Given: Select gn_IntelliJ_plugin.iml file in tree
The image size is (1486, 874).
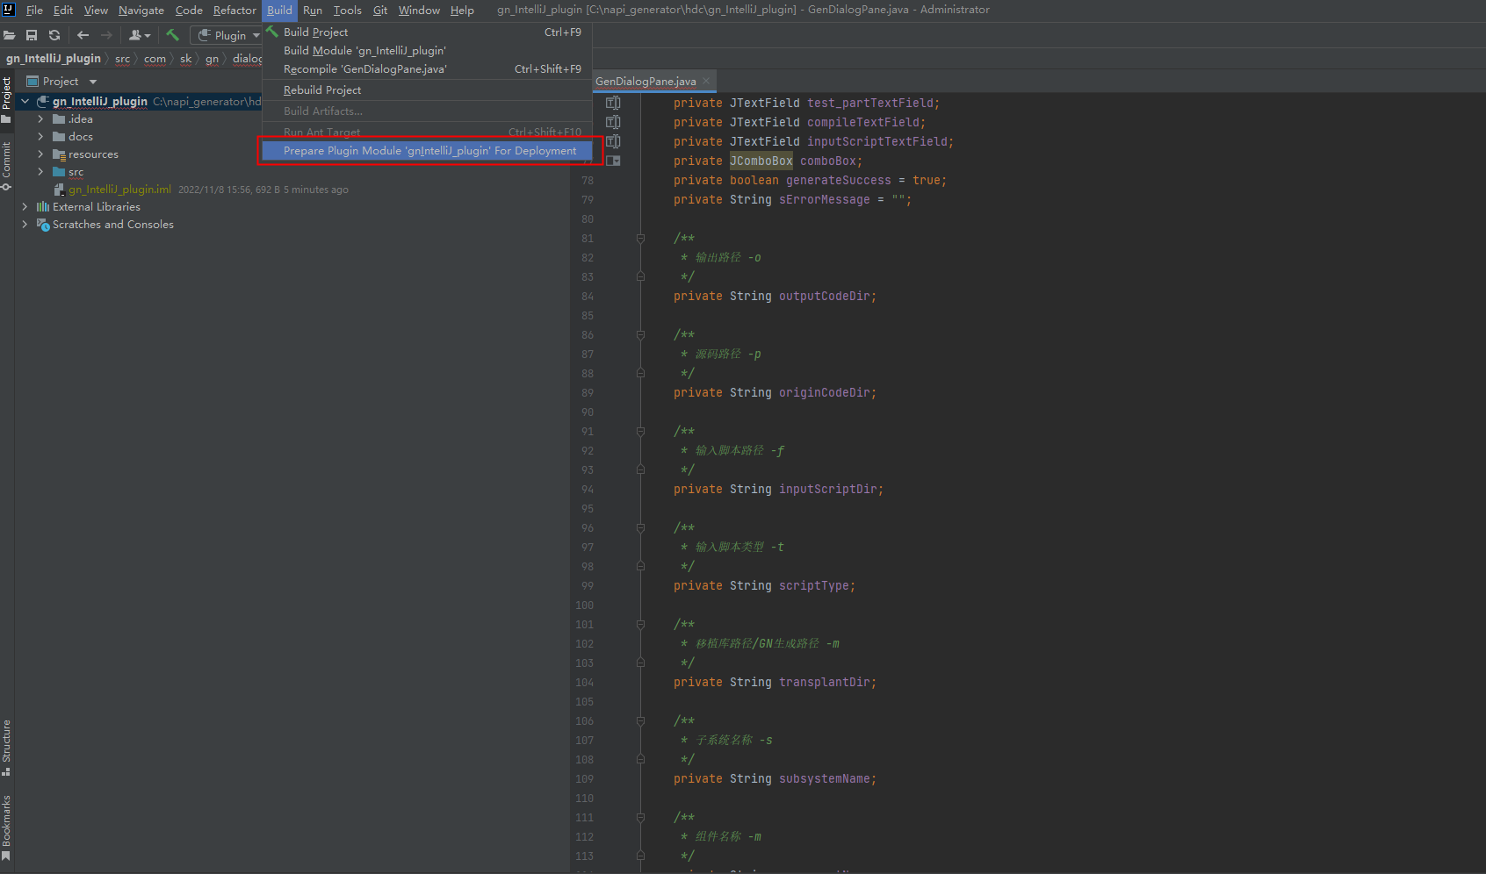Looking at the screenshot, I should click(119, 190).
